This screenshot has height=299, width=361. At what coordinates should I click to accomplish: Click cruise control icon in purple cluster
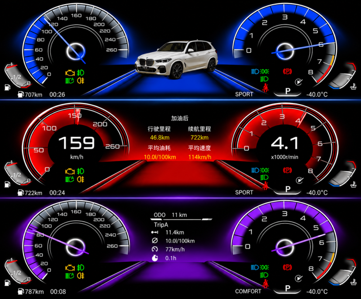[x=298, y=278]
